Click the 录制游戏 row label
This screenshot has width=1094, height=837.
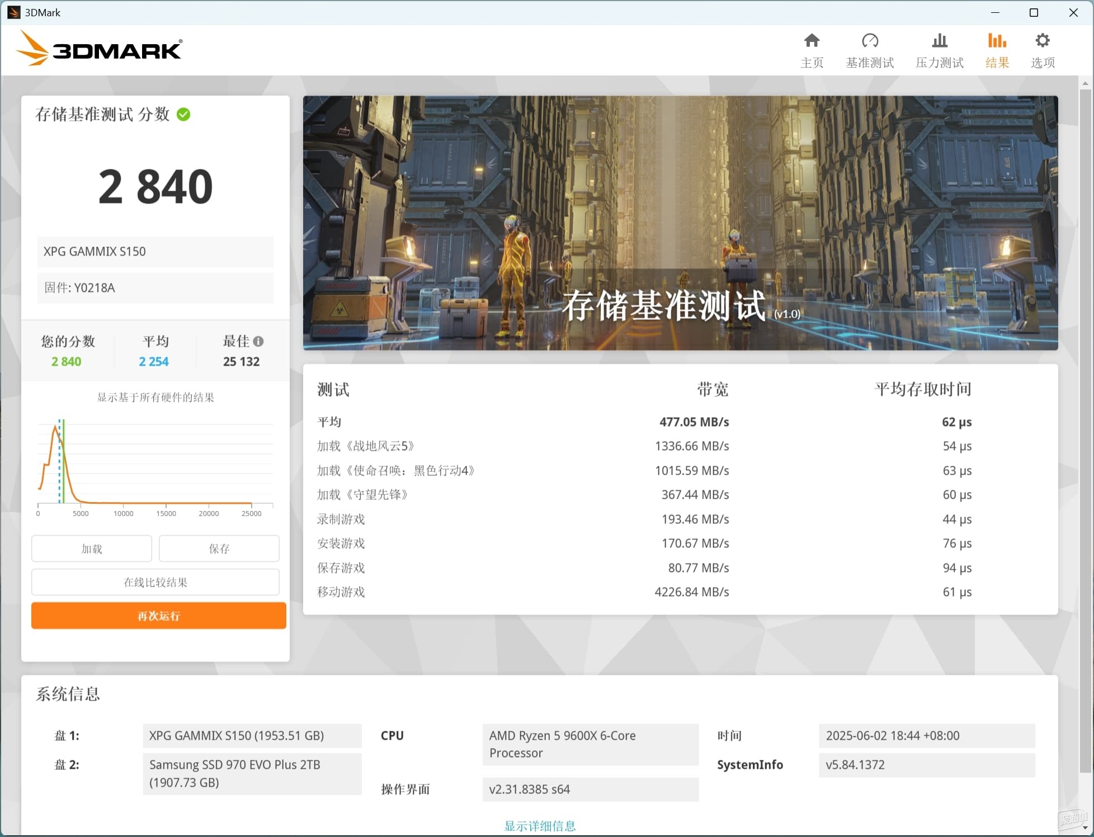point(341,519)
